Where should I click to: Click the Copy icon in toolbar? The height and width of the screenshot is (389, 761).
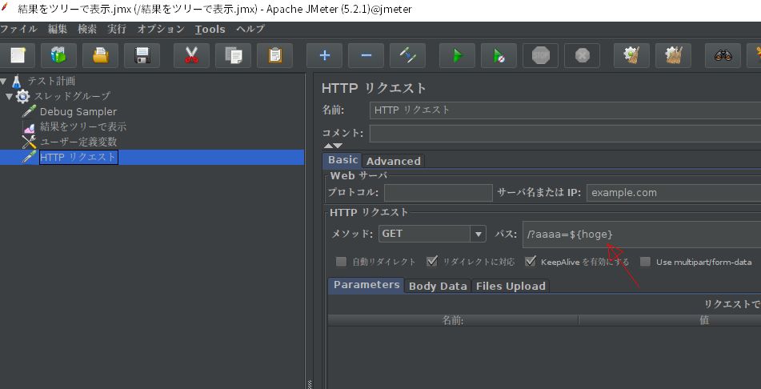tap(233, 55)
